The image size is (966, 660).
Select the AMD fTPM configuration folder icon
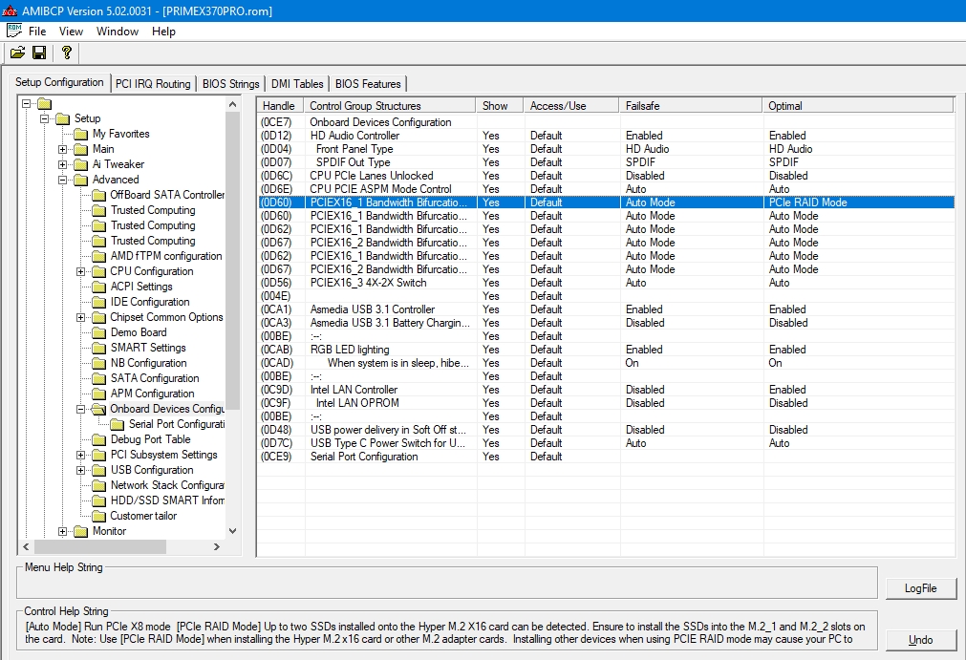click(98, 256)
